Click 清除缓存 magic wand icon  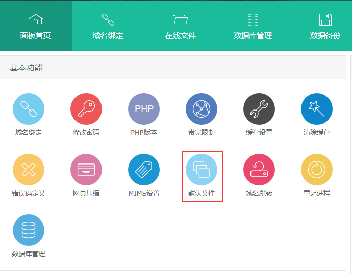point(317,109)
